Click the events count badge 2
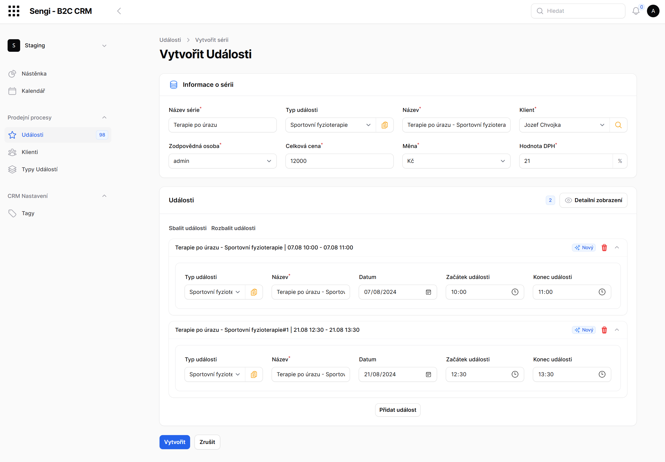The image size is (665, 462). [x=550, y=200]
